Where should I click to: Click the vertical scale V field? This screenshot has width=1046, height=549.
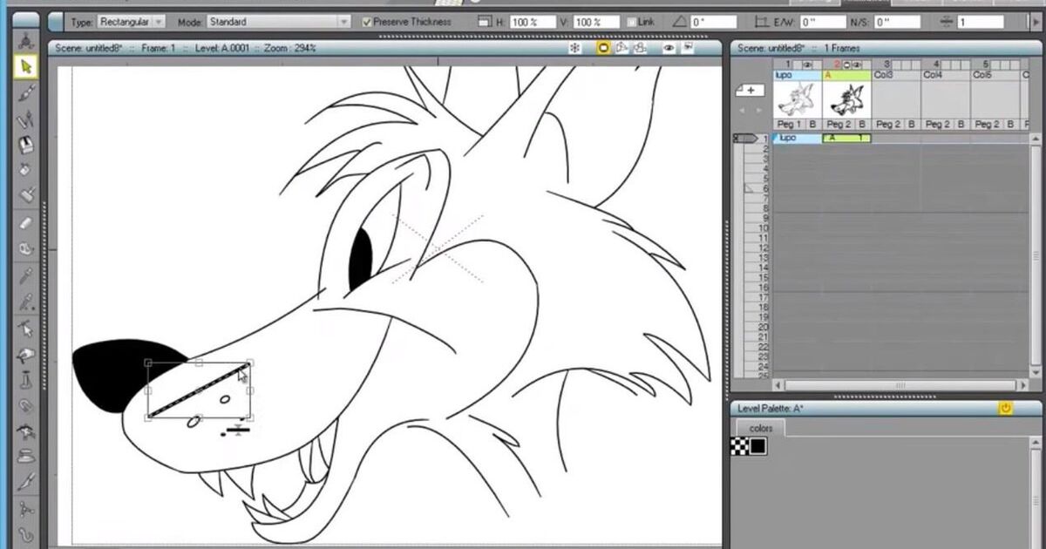[596, 22]
